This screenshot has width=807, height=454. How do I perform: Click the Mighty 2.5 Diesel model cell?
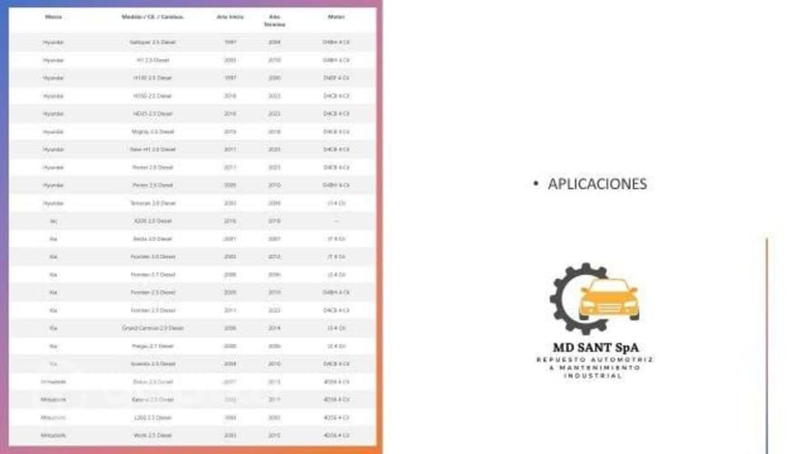(x=153, y=132)
